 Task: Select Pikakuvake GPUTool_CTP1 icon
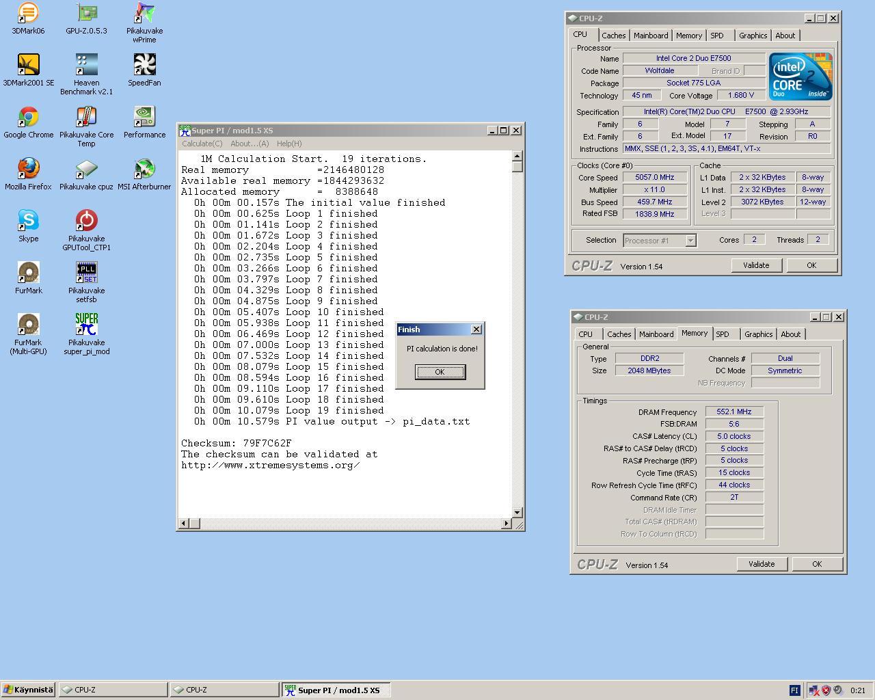86,230
